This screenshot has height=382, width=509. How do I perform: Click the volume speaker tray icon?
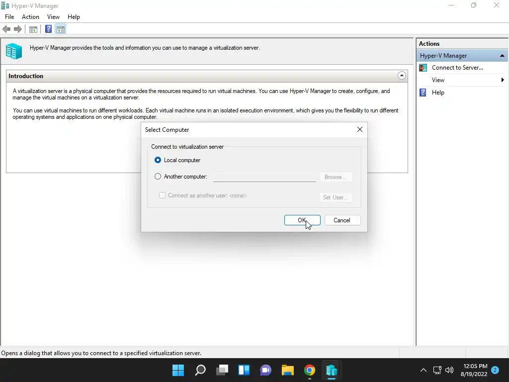coord(449,370)
